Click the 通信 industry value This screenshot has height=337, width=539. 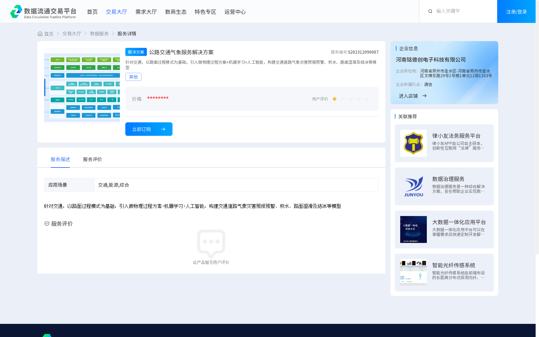point(428,85)
